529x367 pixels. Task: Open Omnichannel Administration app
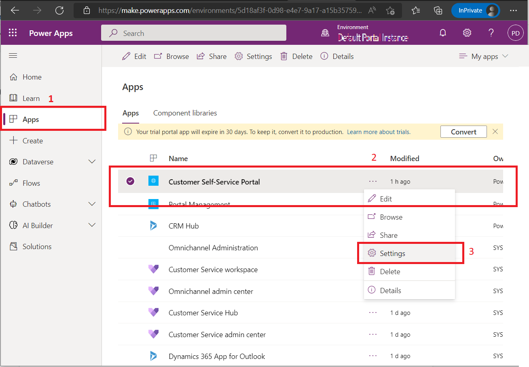click(x=213, y=248)
